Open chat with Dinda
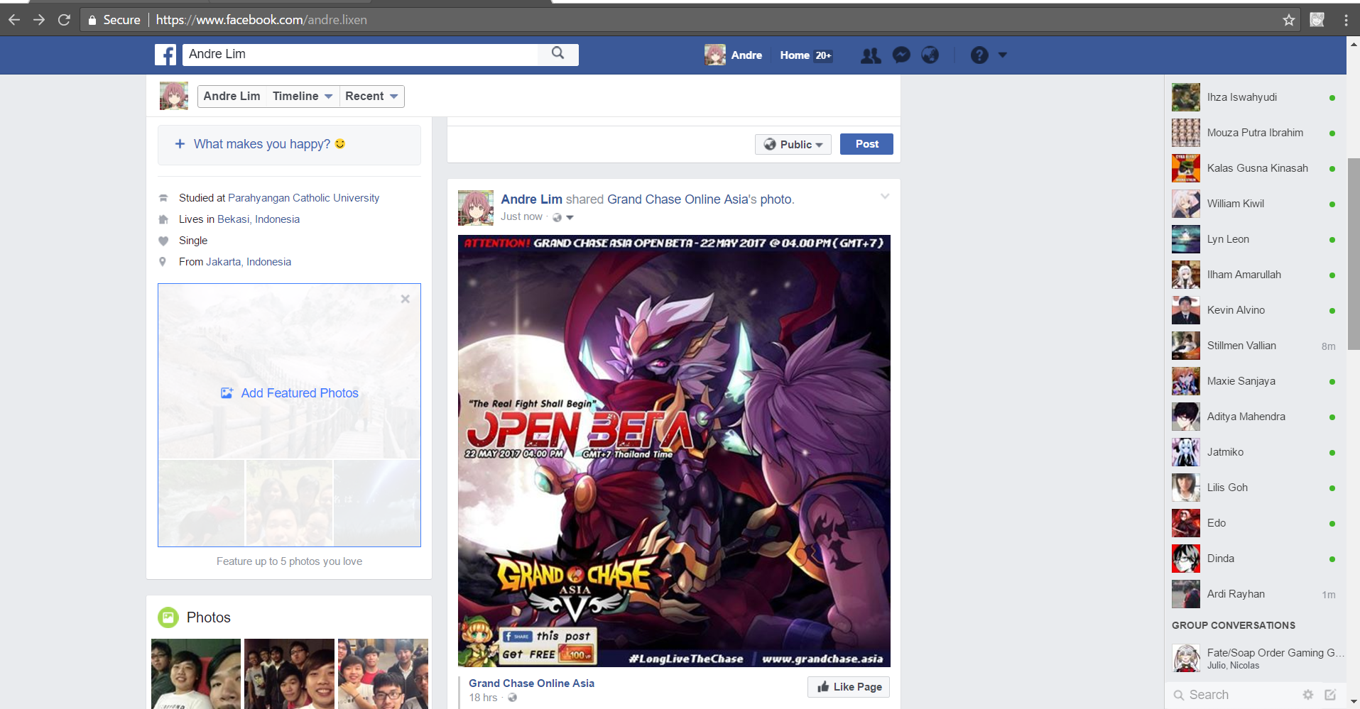1360x709 pixels. (1255, 559)
